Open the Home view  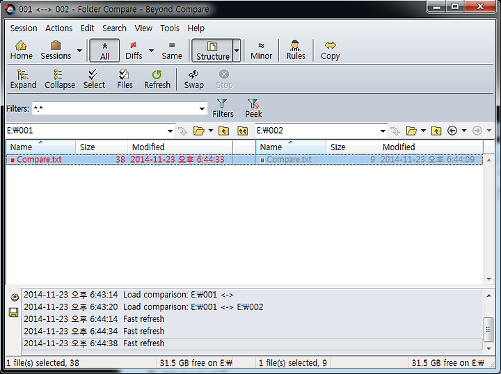pos(21,50)
